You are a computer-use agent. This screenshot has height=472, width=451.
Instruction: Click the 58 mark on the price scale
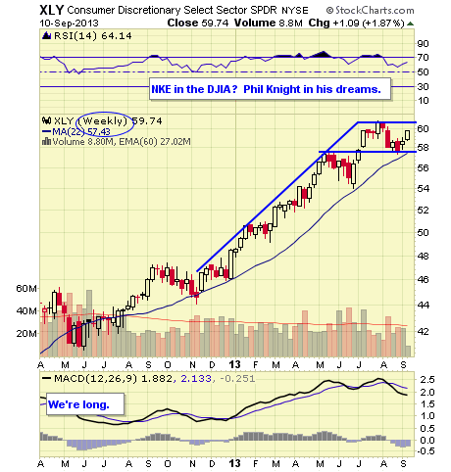click(423, 148)
